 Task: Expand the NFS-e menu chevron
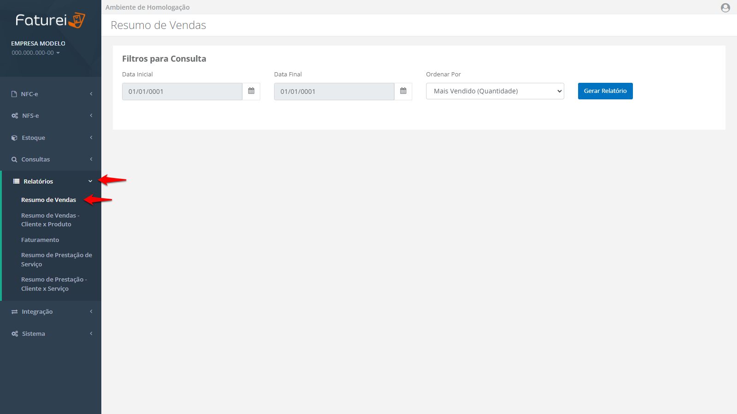tap(91, 115)
